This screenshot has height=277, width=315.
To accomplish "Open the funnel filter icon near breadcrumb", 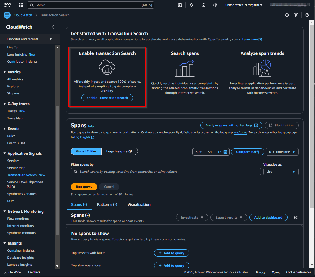I will (x=296, y=15).
